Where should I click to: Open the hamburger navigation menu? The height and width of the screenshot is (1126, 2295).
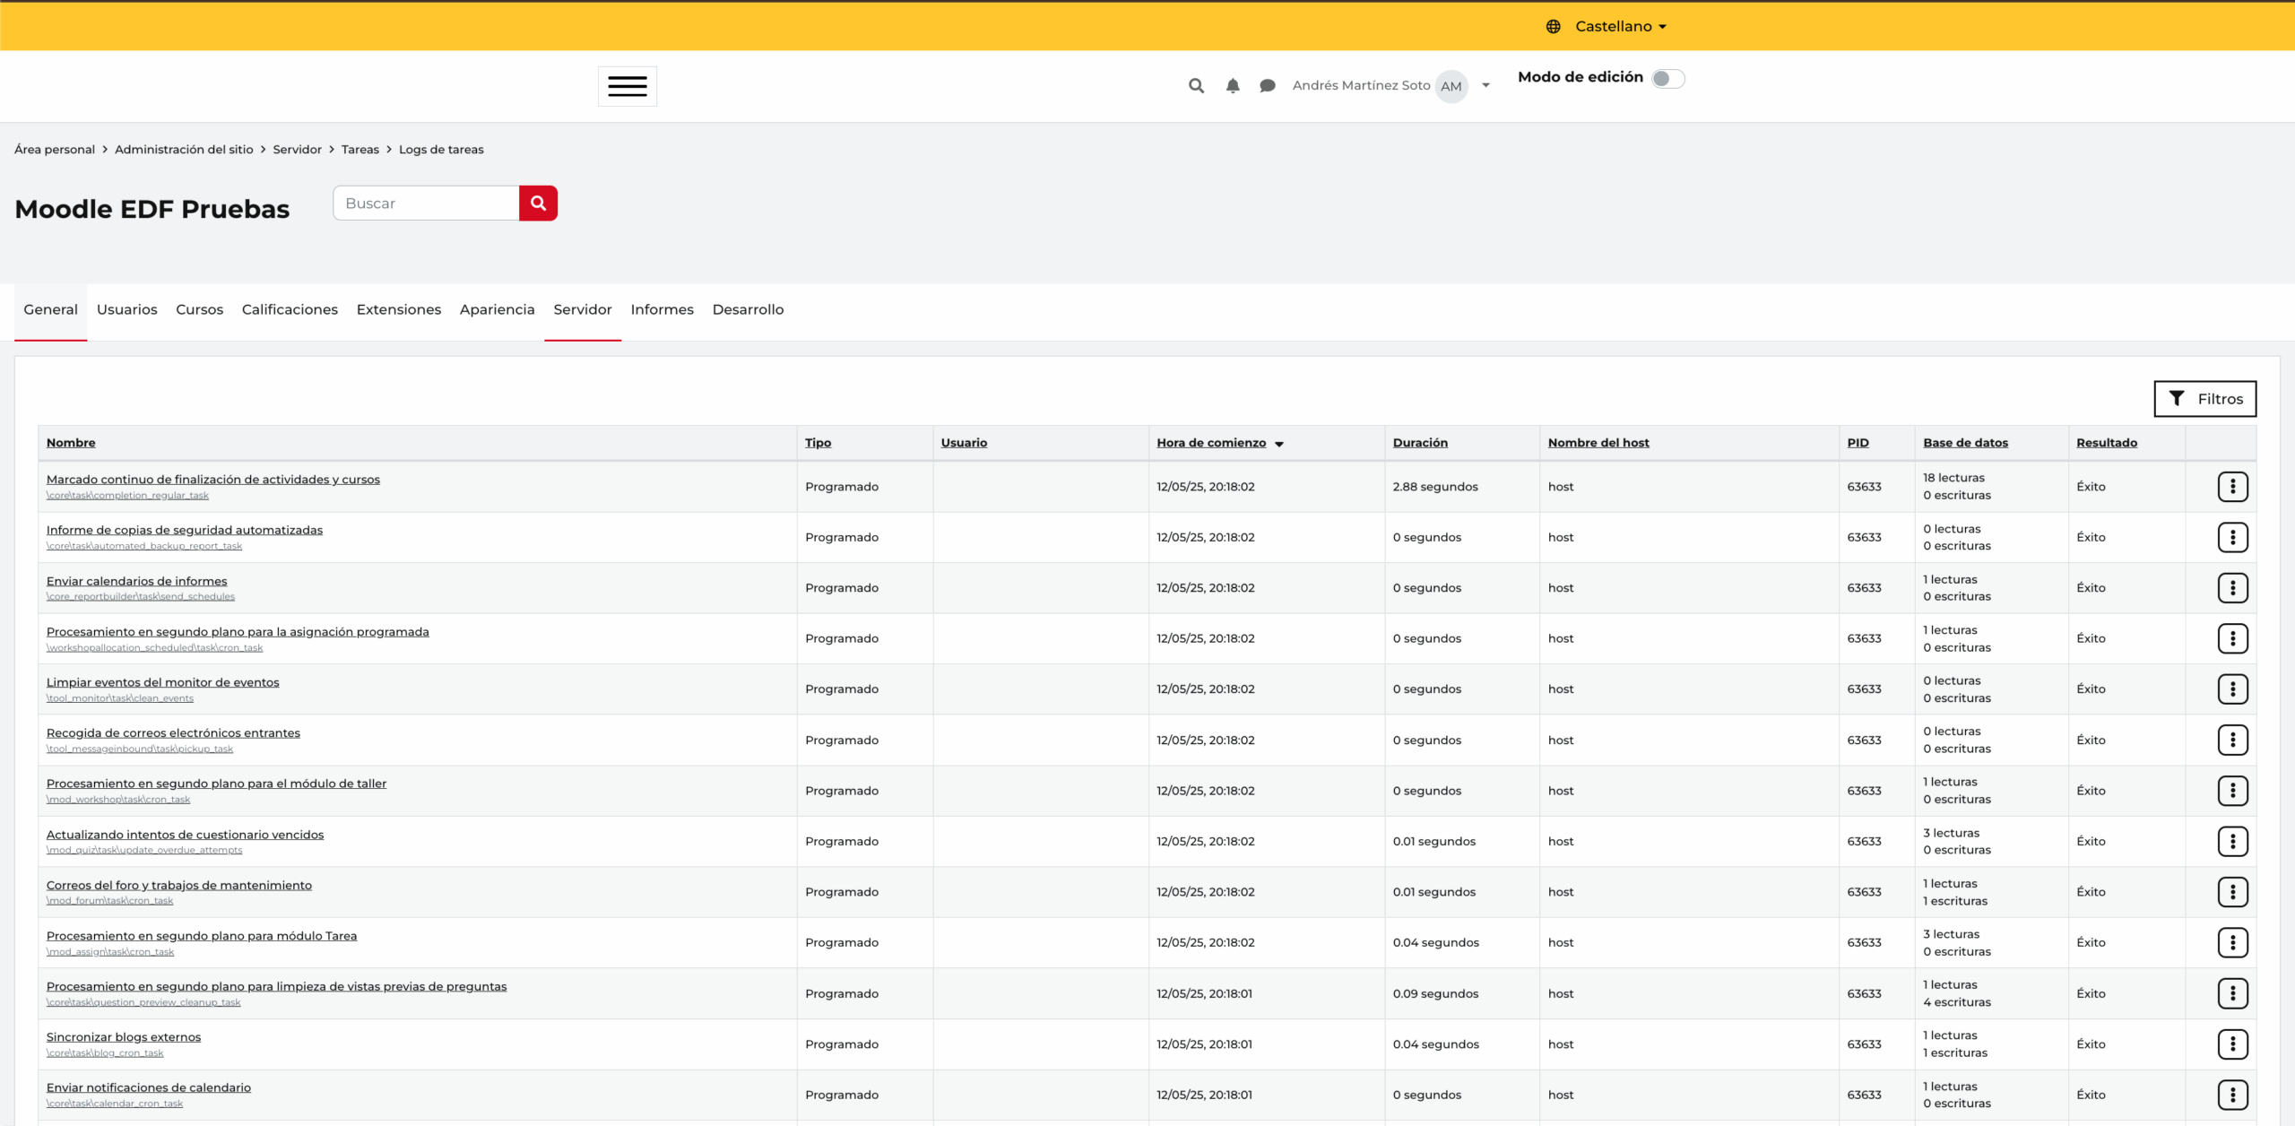(x=627, y=86)
